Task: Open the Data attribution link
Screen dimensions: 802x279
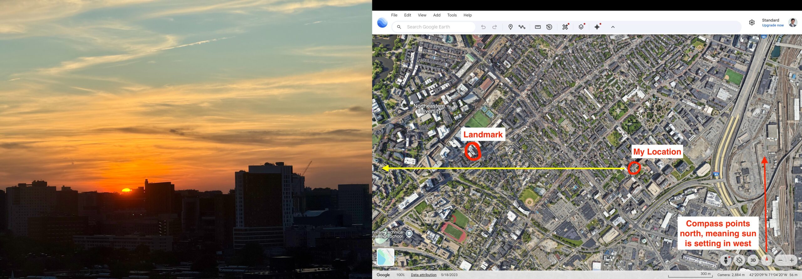Action: 424,275
